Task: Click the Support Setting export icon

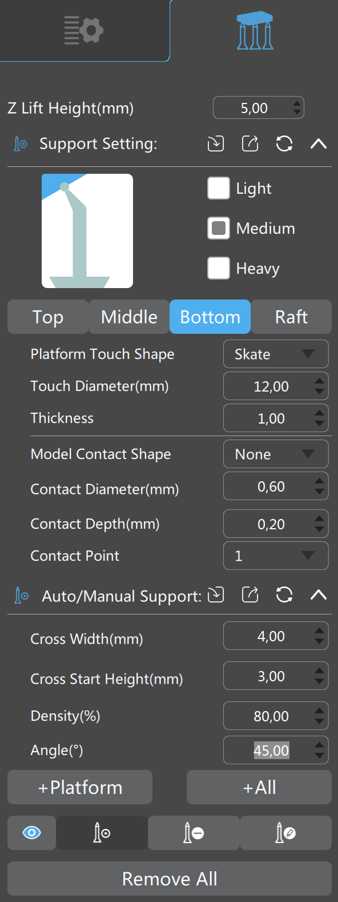Action: pos(250,143)
